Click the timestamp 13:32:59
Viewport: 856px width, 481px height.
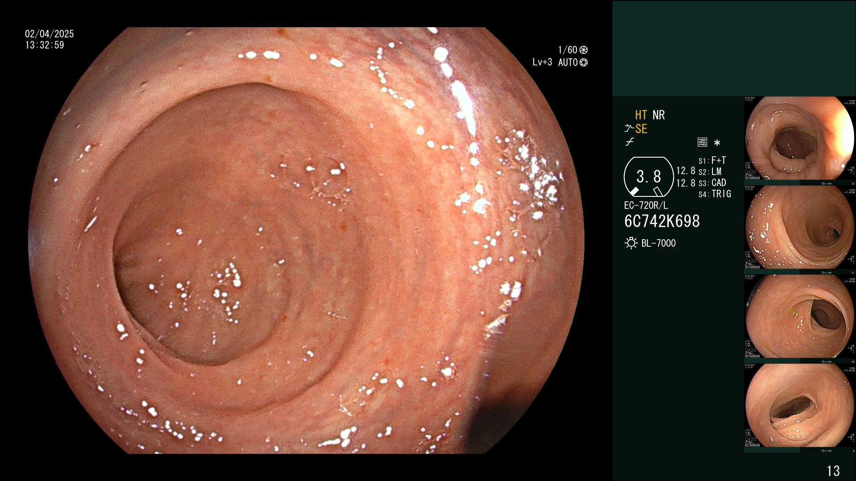pyautogui.click(x=45, y=45)
